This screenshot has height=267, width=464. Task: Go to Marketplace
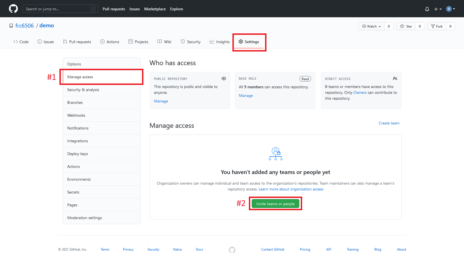155,9
